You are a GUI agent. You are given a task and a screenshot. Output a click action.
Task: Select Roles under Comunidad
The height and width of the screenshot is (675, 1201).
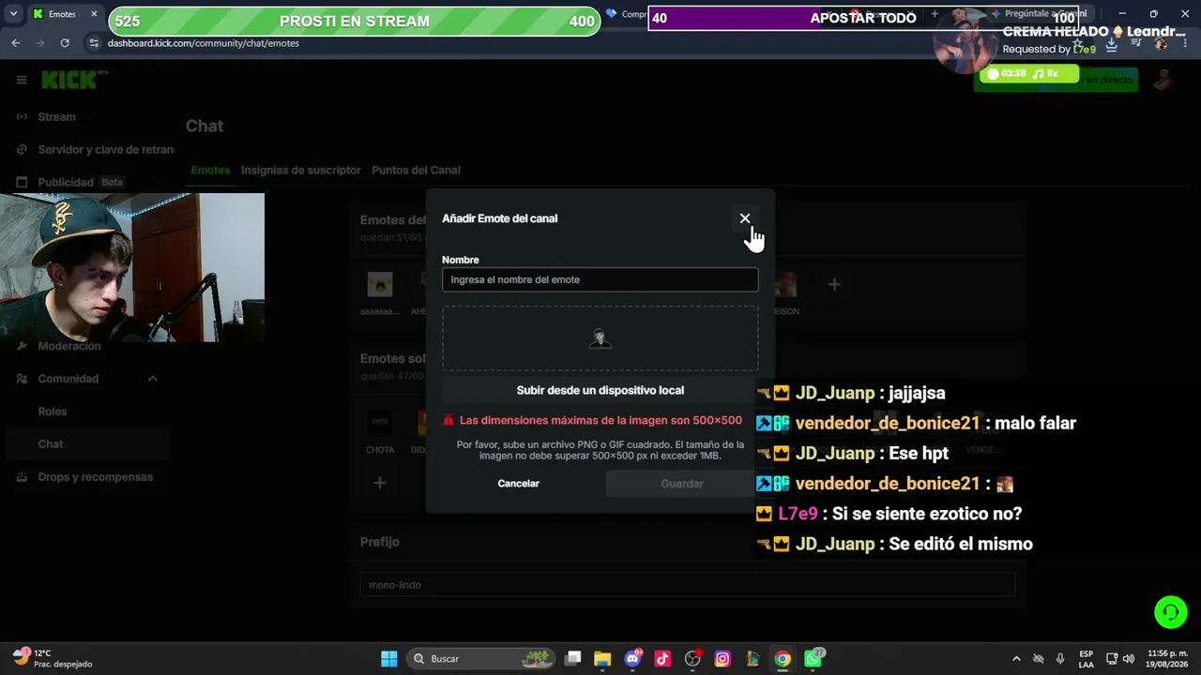53,412
